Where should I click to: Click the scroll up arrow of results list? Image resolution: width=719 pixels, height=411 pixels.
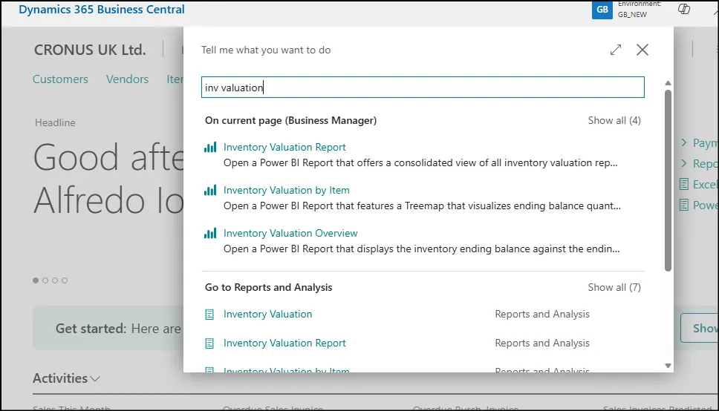point(668,83)
